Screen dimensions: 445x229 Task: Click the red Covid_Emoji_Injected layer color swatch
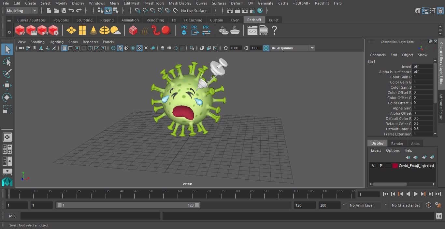point(395,166)
